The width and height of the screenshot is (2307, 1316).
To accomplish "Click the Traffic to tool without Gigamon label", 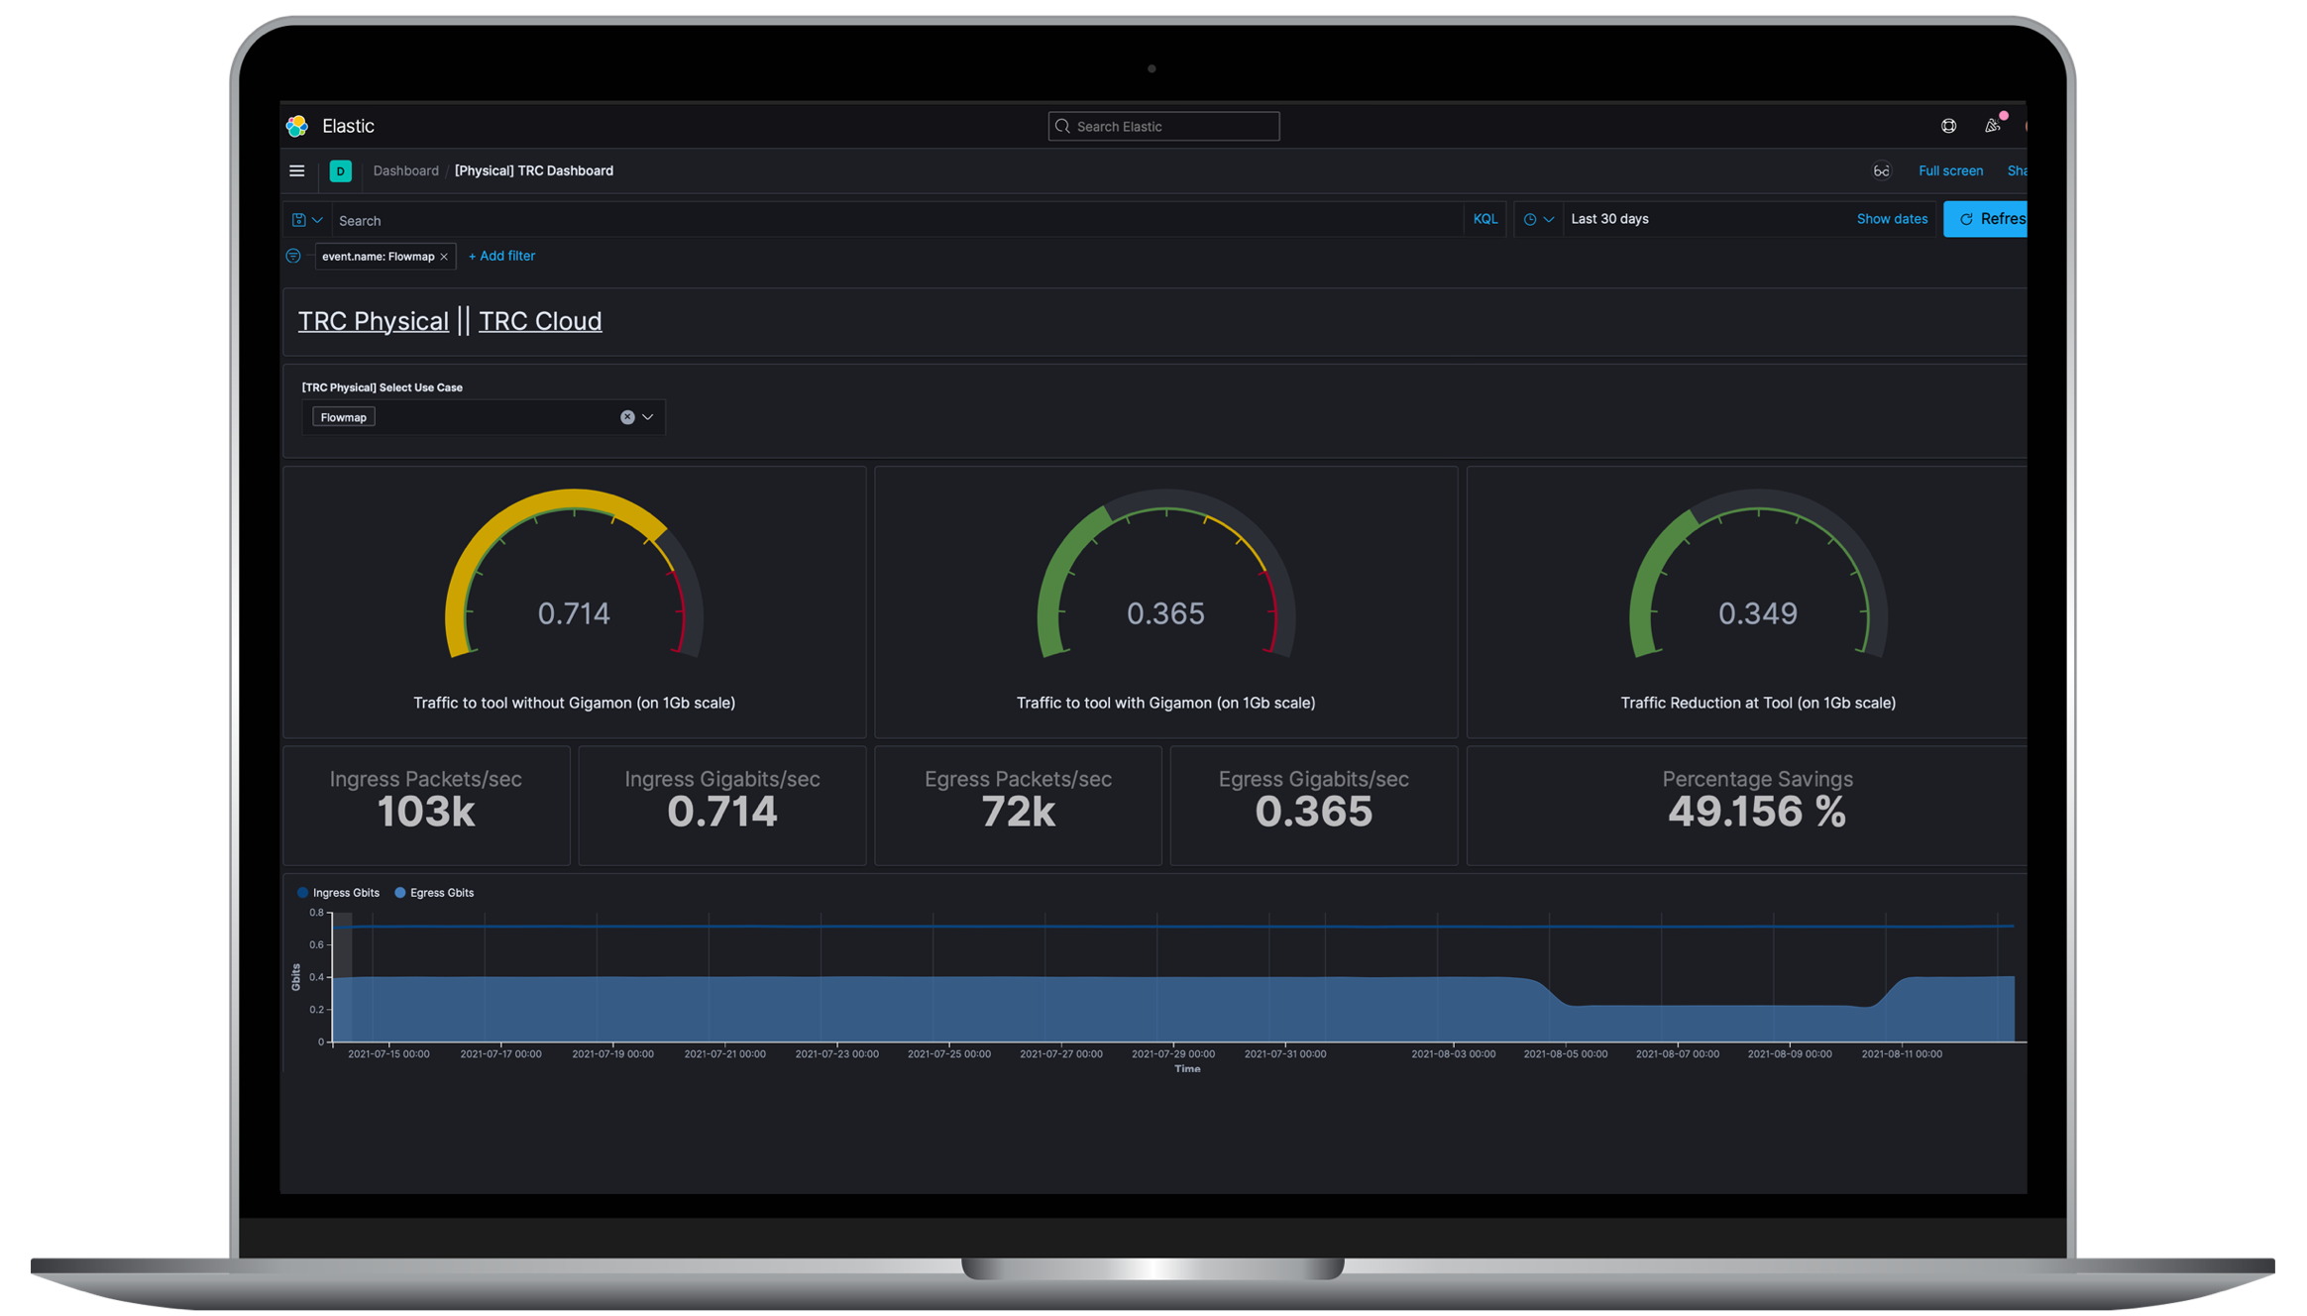I will pyautogui.click(x=574, y=703).
